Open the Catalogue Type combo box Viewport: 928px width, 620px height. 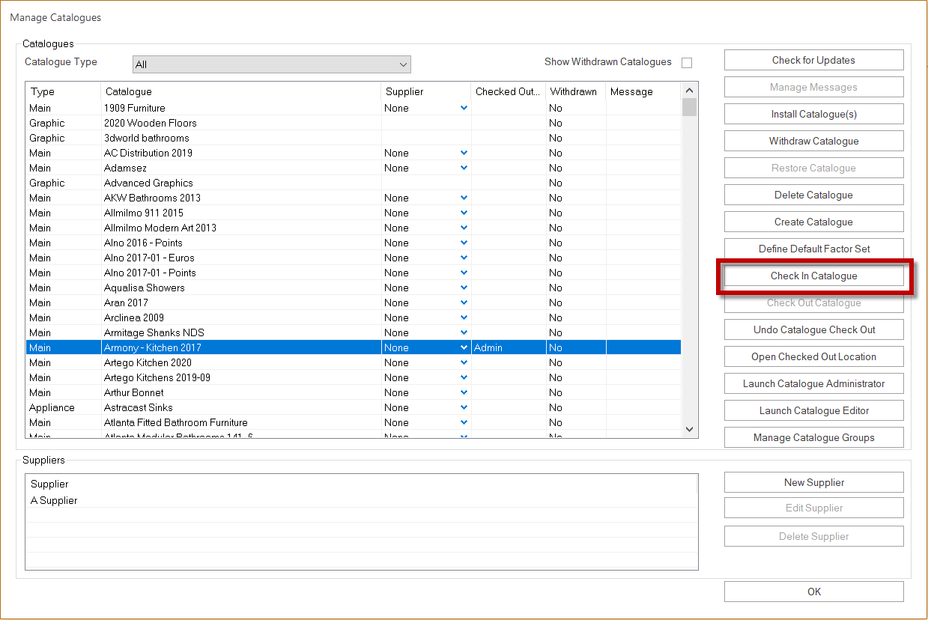[x=272, y=64]
